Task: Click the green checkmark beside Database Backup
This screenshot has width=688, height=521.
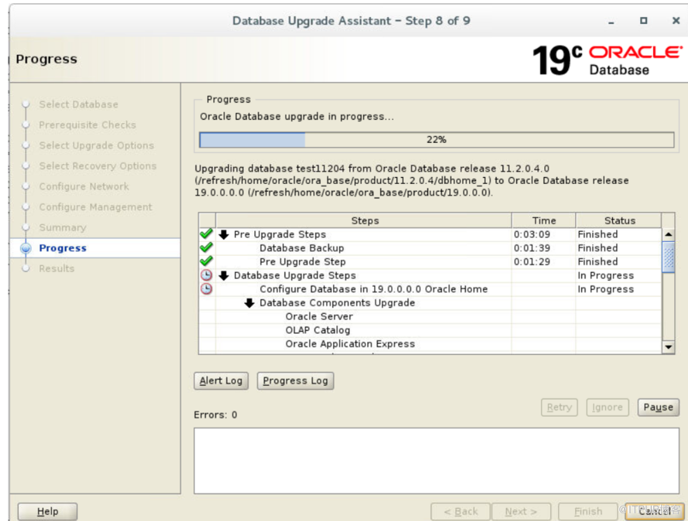Action: click(206, 248)
